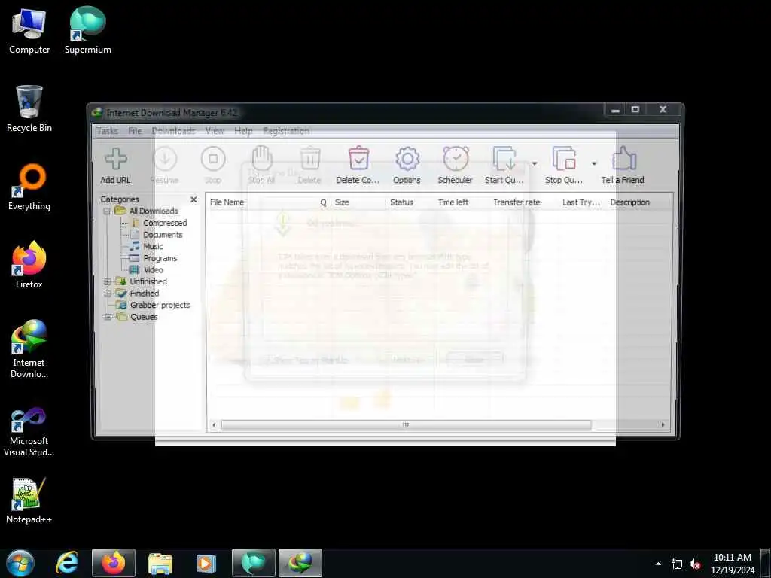Screen dimensions: 771x578
Task: Launch Internet Explorer from the taskbar
Action: pyautogui.click(x=67, y=563)
